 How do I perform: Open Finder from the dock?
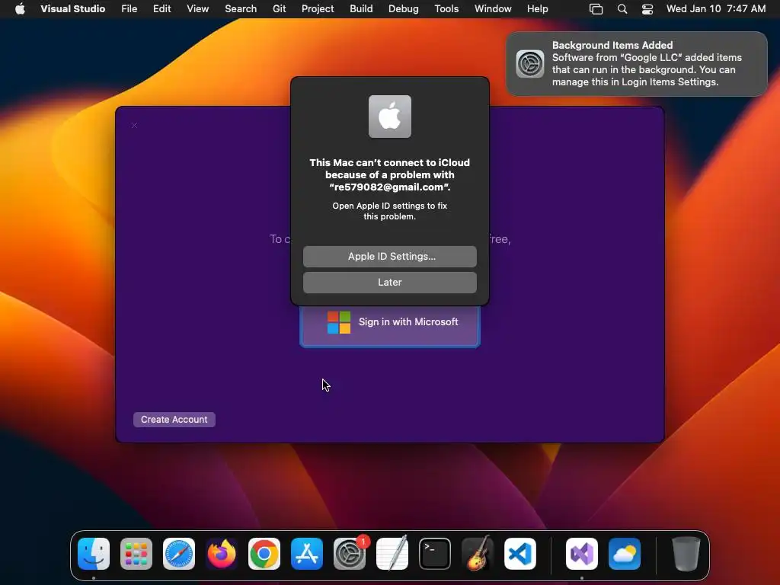pos(94,554)
